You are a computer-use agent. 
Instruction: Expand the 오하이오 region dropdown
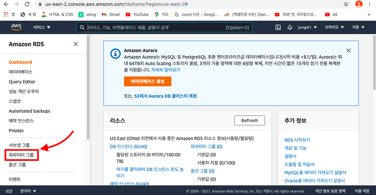click(334, 27)
